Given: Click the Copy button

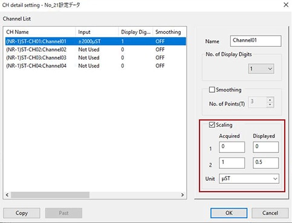Looking at the screenshot, I should (22, 213).
